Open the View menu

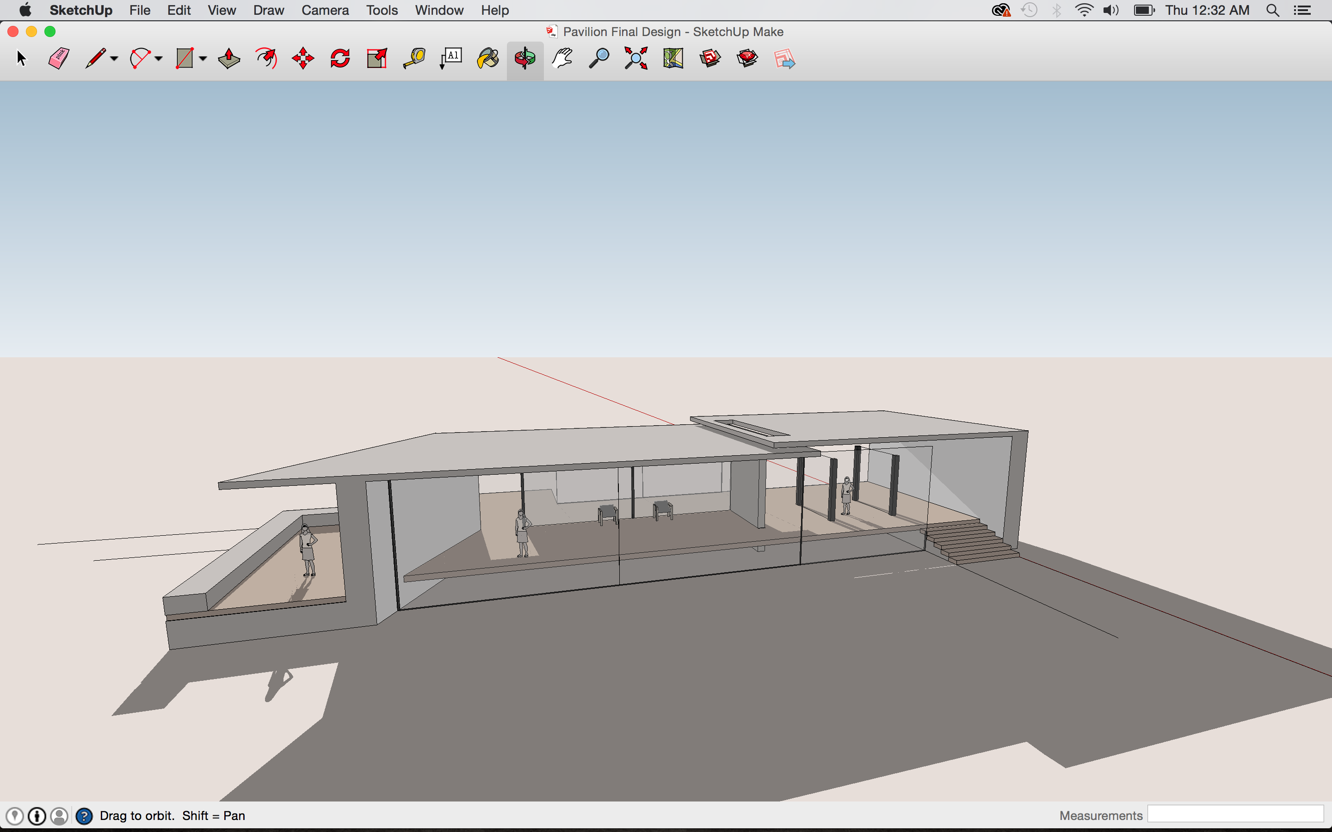click(x=222, y=10)
